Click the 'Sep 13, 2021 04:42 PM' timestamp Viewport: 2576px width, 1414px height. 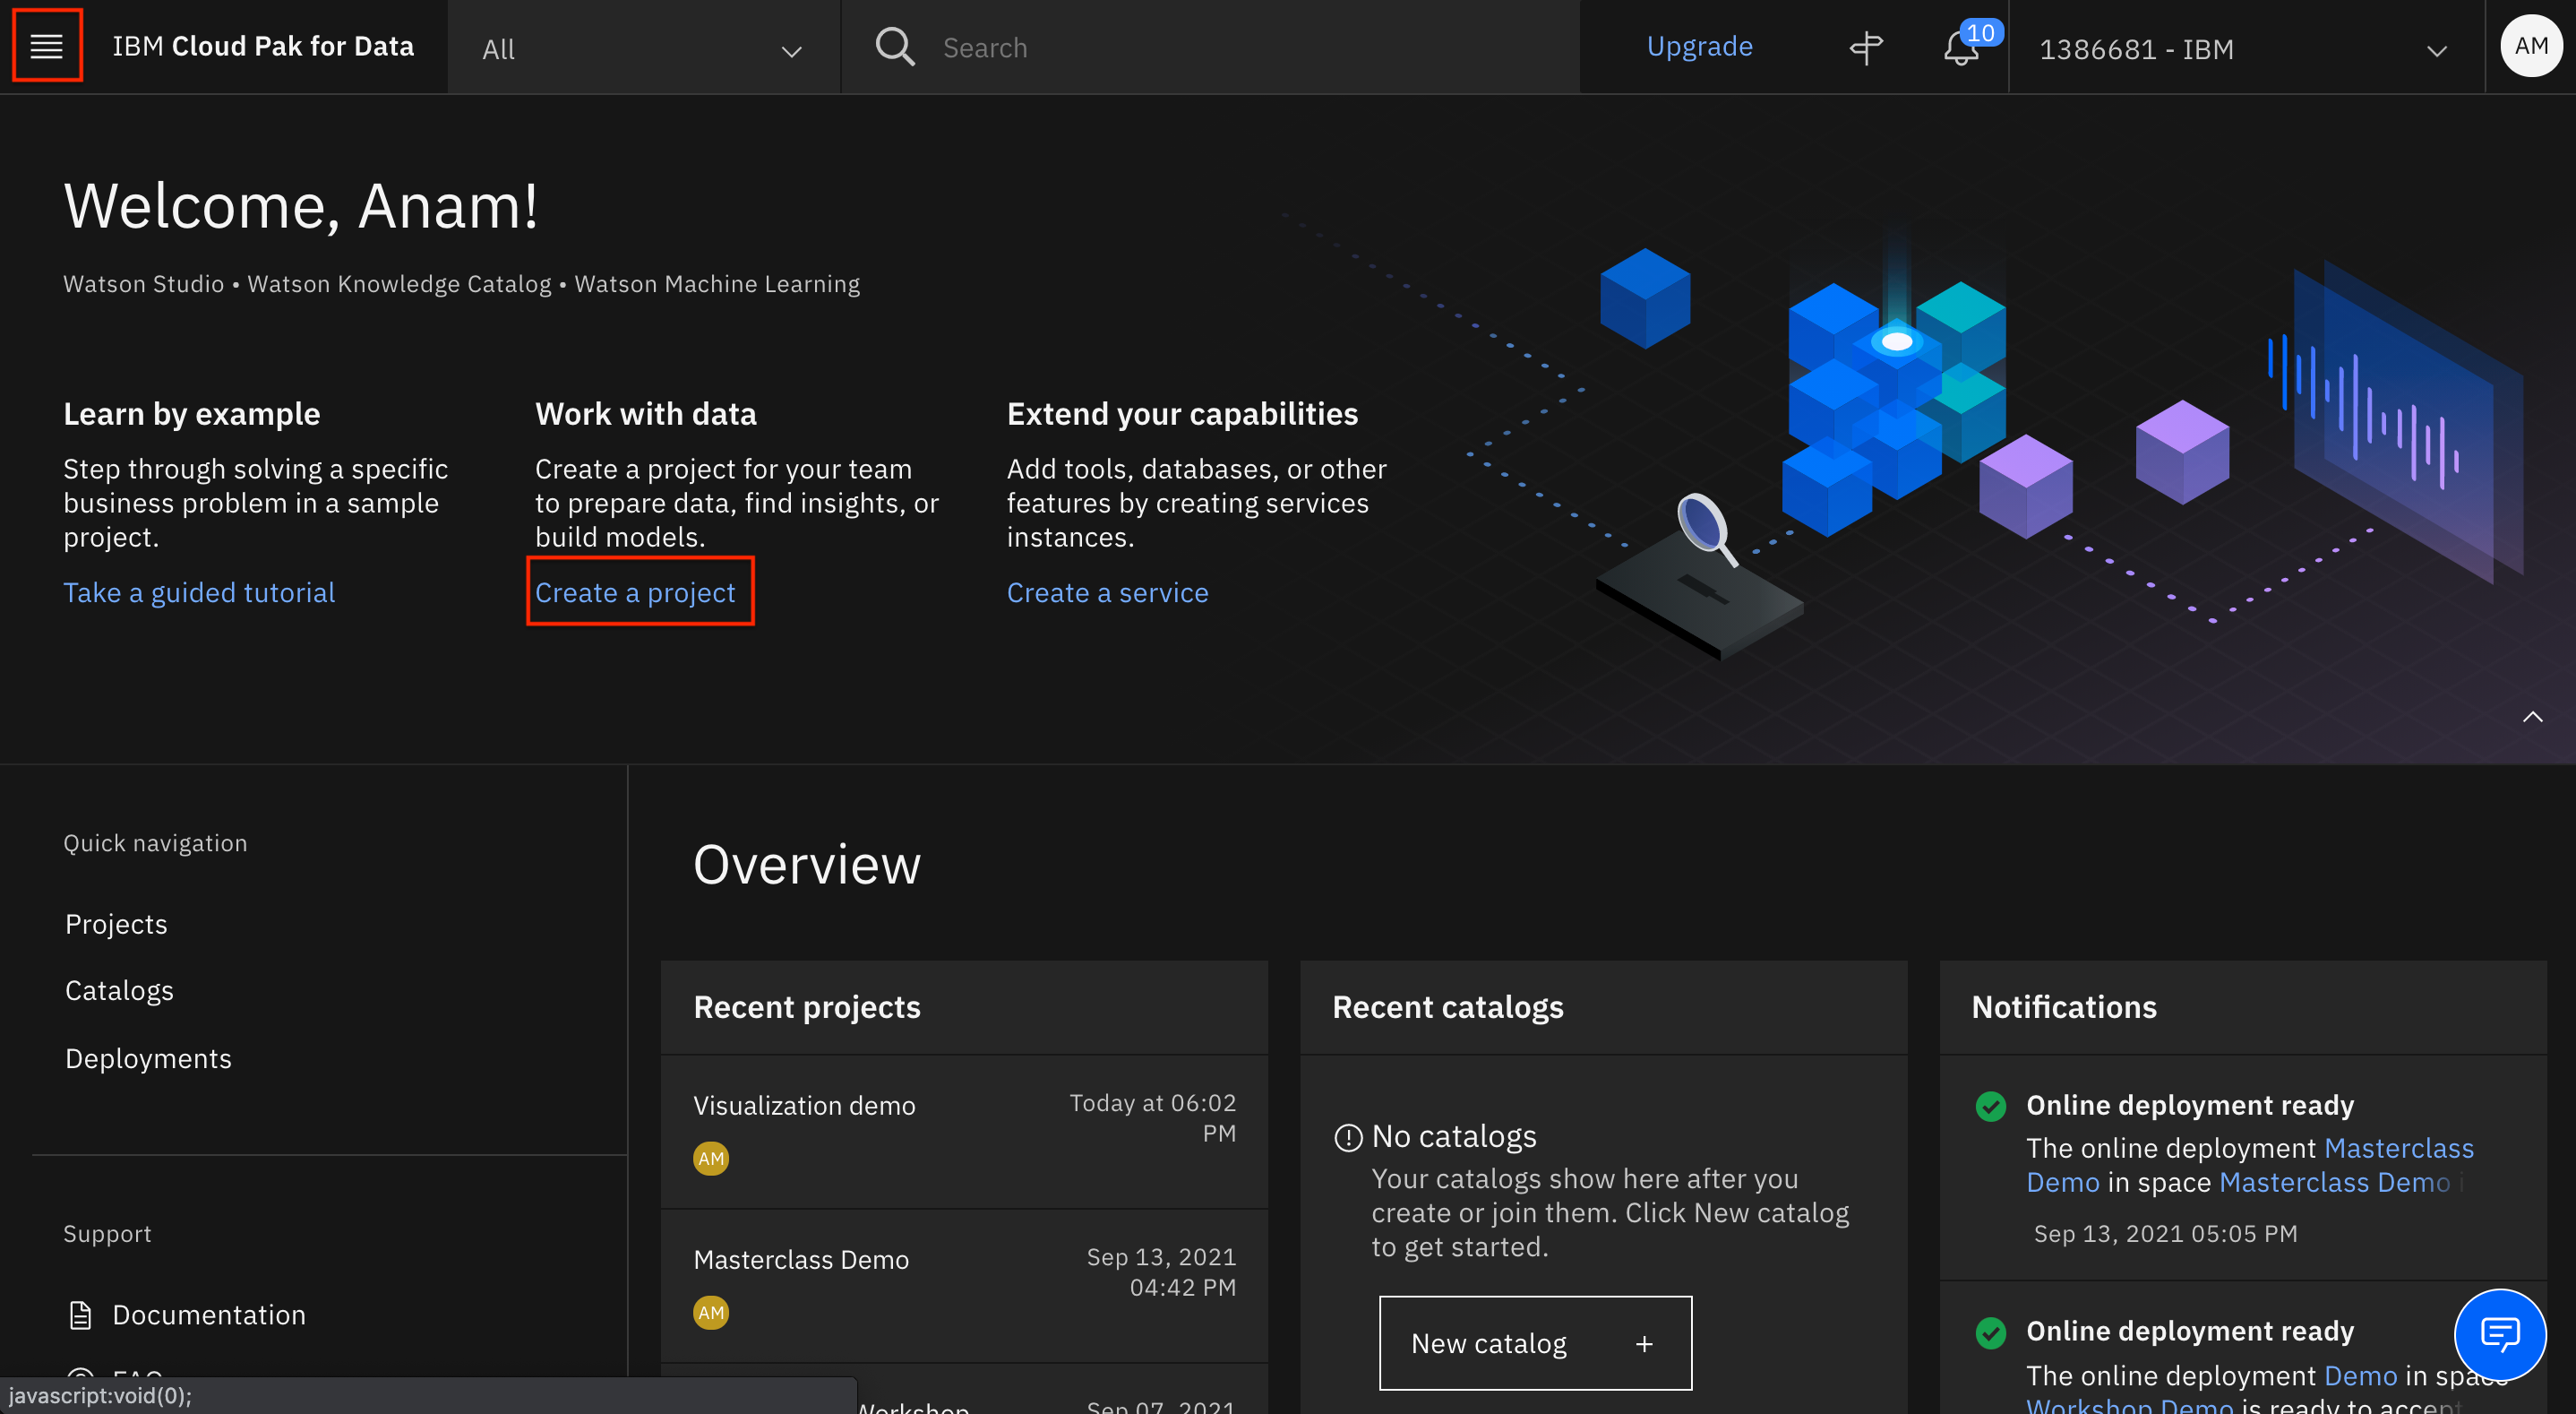(x=1161, y=1272)
